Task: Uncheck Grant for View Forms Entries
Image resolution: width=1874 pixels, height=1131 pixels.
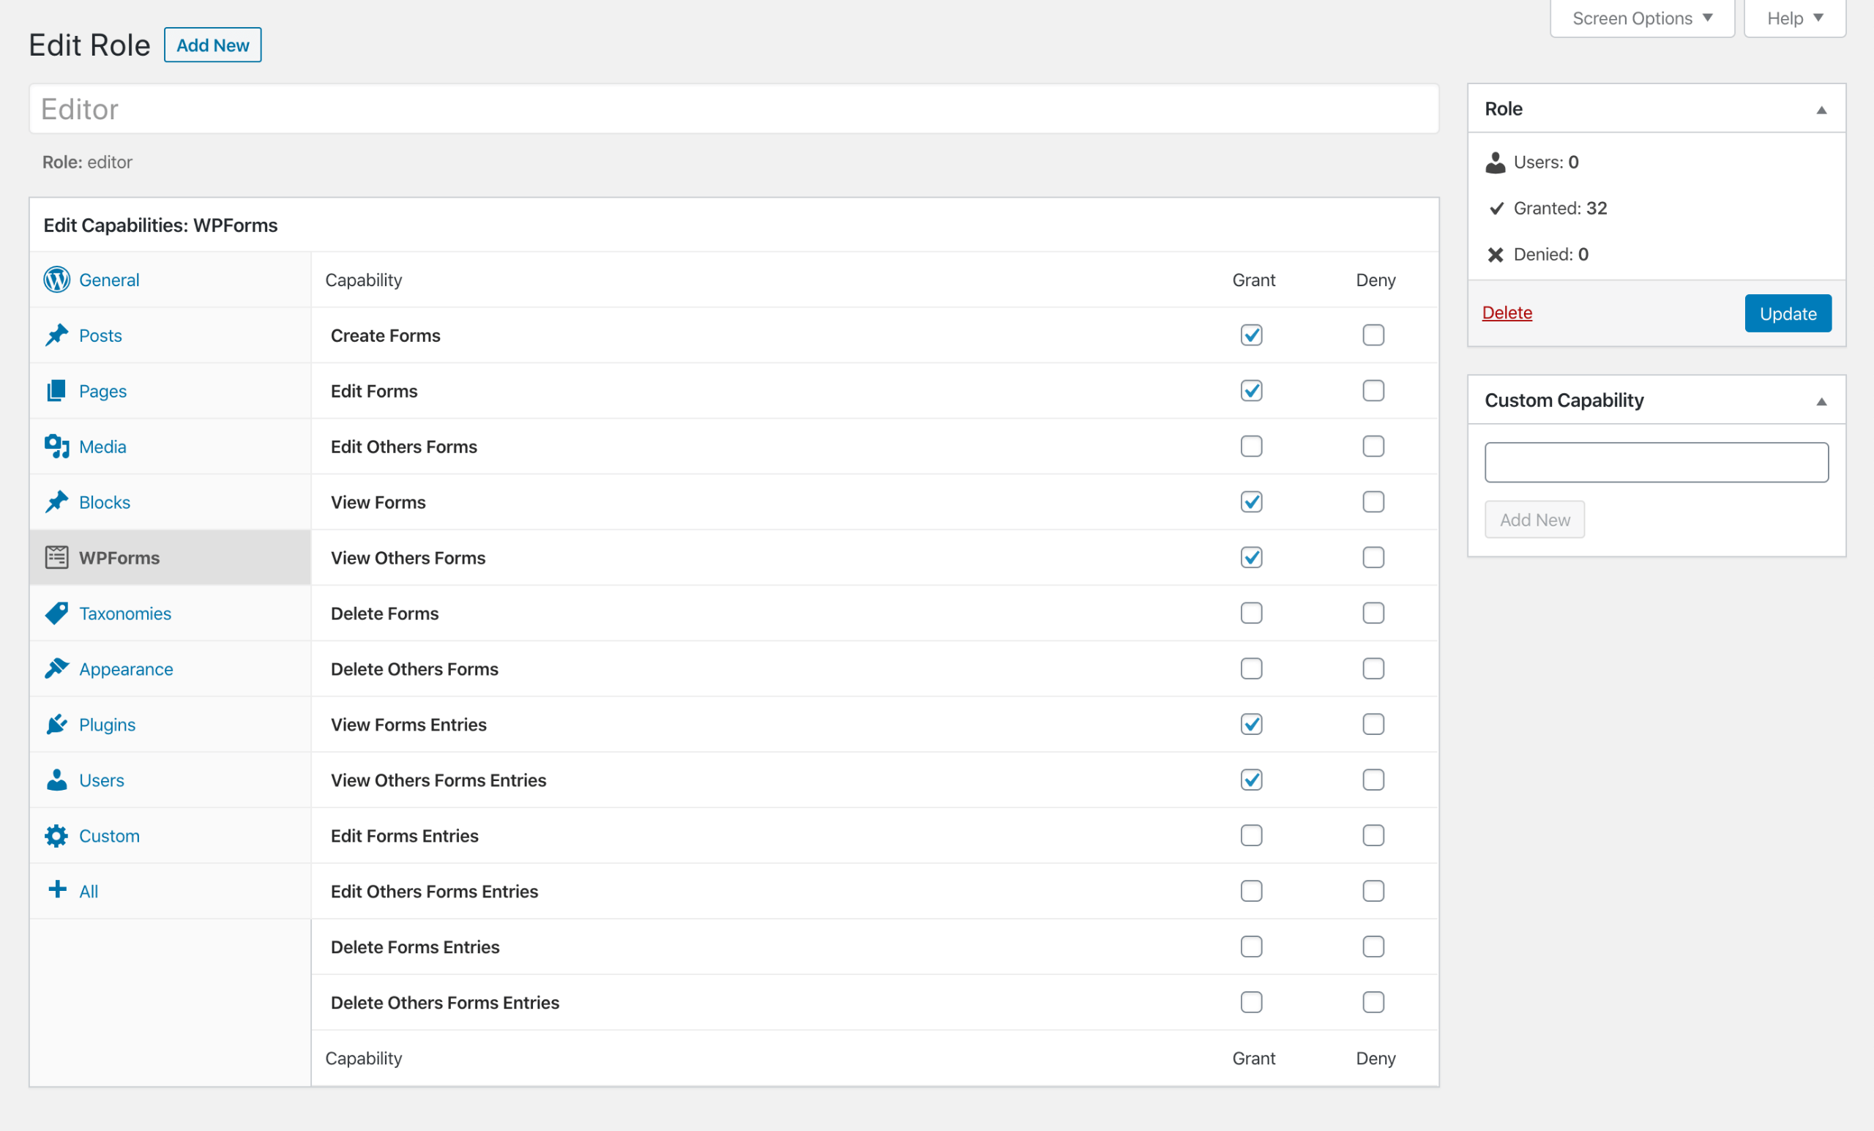Action: 1251,724
